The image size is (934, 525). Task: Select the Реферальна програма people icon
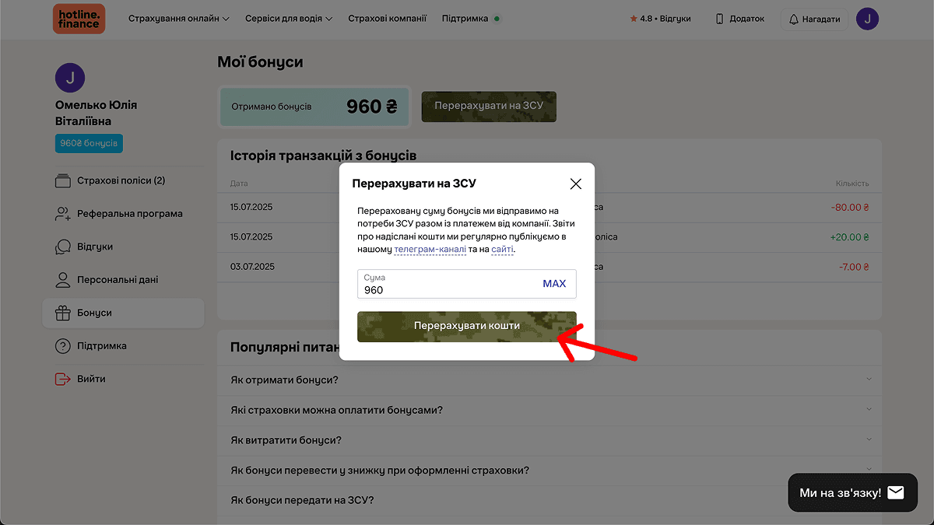pyautogui.click(x=62, y=213)
